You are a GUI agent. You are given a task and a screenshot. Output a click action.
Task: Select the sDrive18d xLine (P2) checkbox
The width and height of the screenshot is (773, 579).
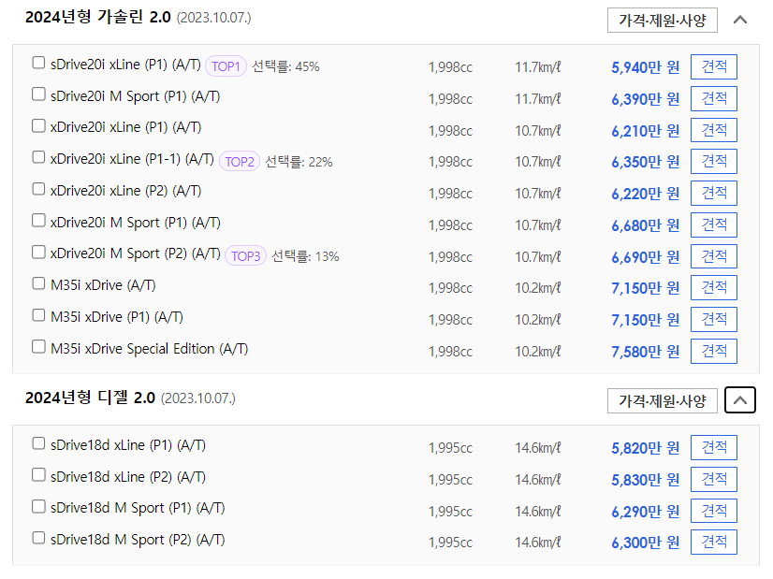coord(38,475)
